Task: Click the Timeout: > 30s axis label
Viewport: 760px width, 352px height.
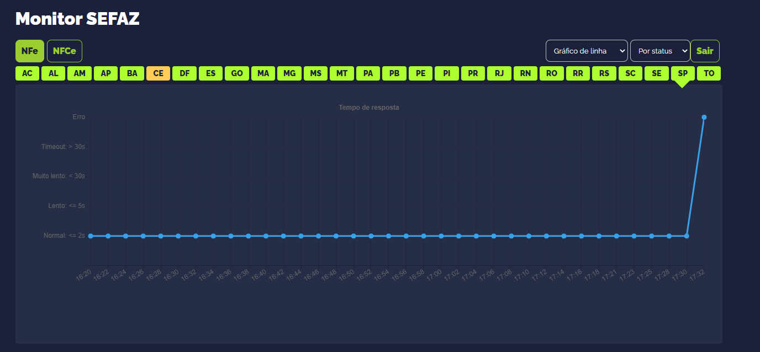Action: (x=63, y=147)
